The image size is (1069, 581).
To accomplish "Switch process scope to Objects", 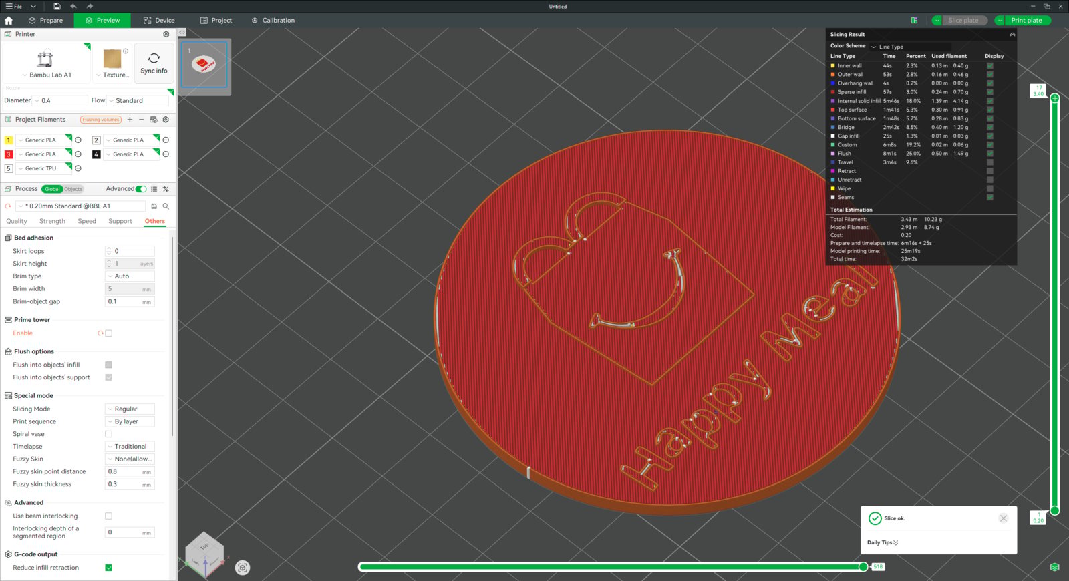I will click(73, 189).
